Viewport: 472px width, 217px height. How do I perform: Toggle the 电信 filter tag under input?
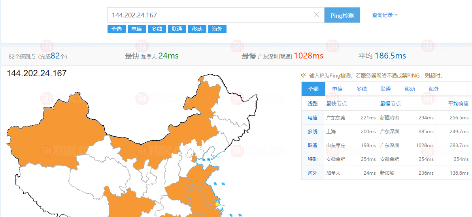(137, 29)
